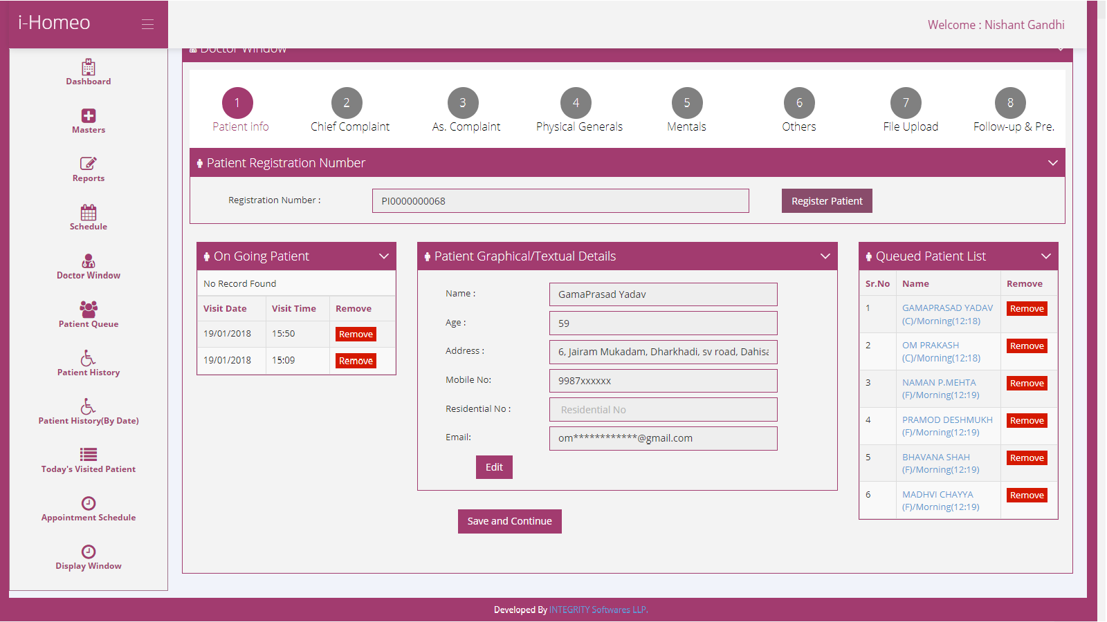The height and width of the screenshot is (622, 1107).
Task: Go to step 6 Others
Action: (x=799, y=103)
